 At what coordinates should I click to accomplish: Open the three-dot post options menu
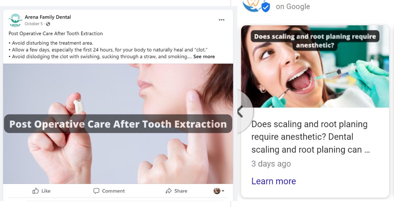coord(222,20)
